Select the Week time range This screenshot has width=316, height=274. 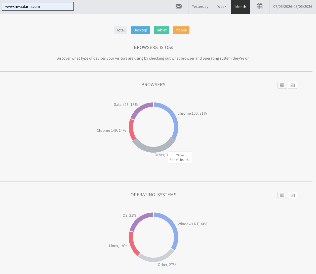pos(222,7)
